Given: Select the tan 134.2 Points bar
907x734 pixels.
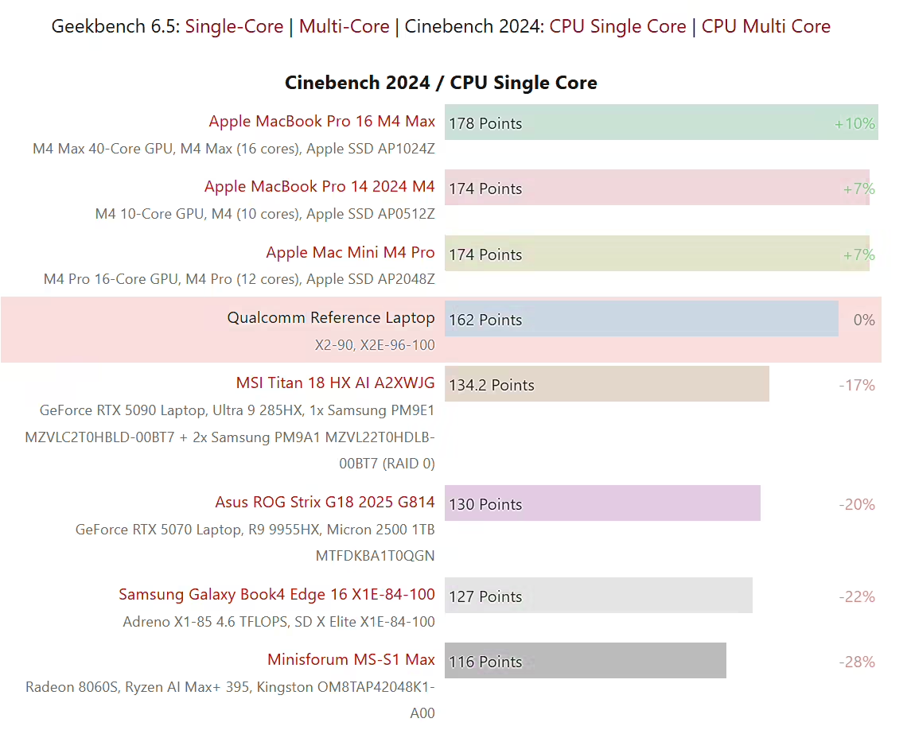Looking at the screenshot, I should [x=606, y=384].
